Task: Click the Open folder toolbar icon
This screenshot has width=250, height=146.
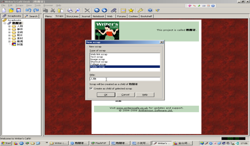Action: click(x=11, y=11)
